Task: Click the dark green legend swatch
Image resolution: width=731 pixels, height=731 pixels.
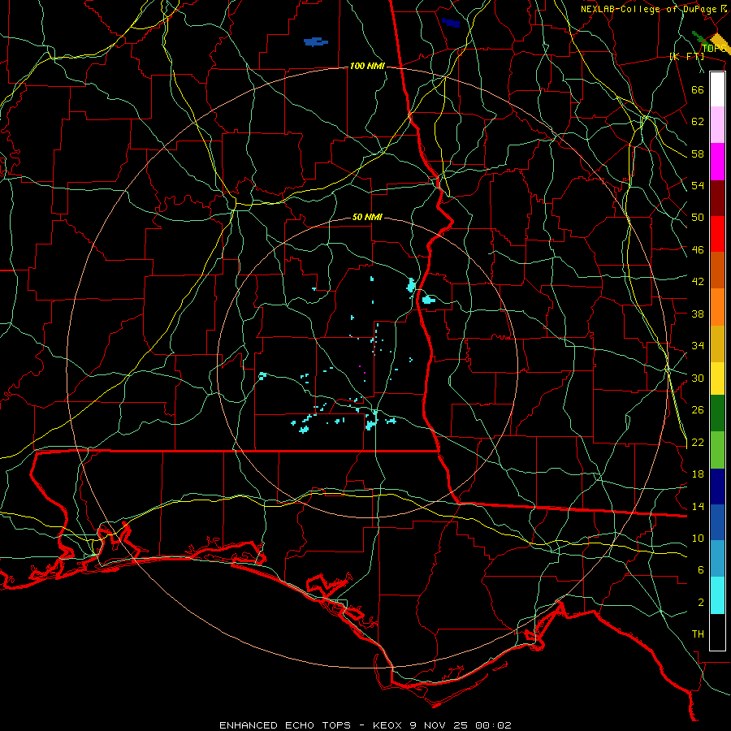Action: coord(717,413)
